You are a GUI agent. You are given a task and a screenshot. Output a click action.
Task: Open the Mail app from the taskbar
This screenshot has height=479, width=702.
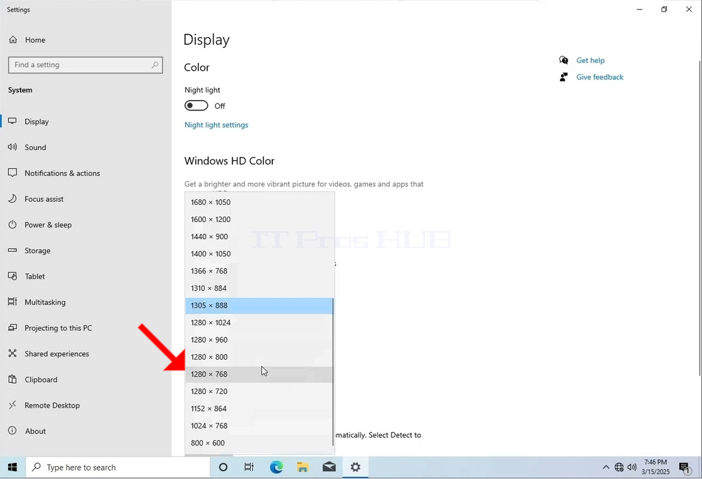click(x=329, y=467)
